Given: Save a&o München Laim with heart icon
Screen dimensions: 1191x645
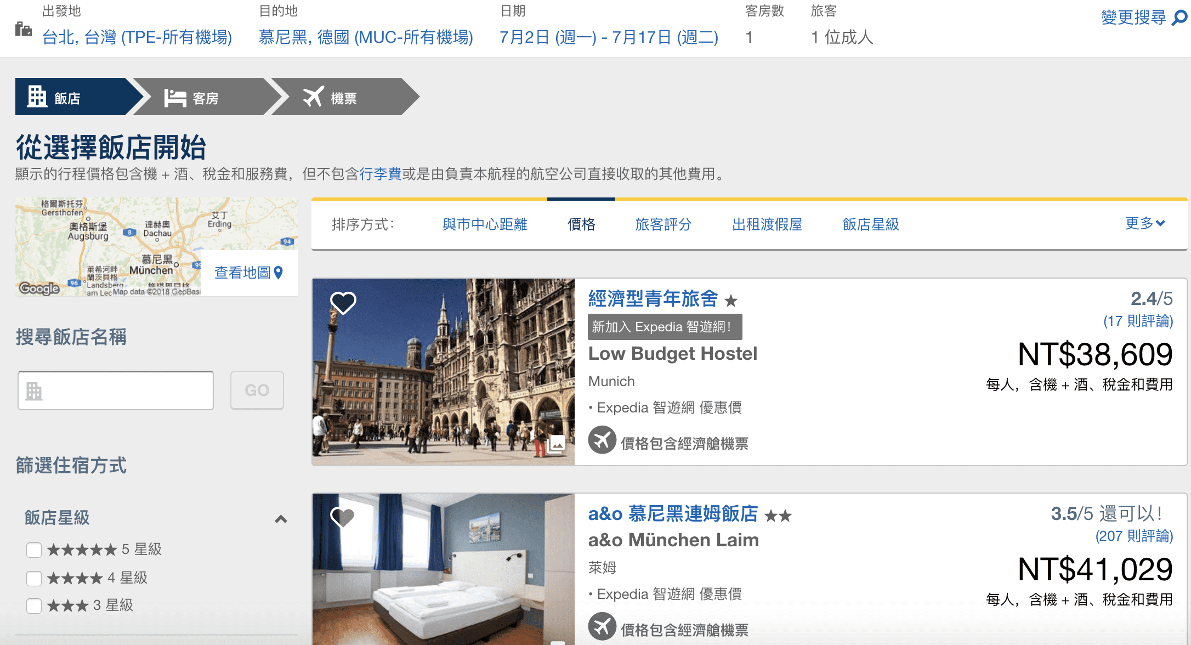Looking at the screenshot, I should (x=343, y=517).
